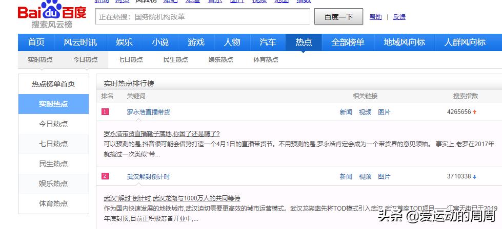Select 娱乐热点 in the horizontal sub-navigation
502x229 pixels.
[x=220, y=60]
